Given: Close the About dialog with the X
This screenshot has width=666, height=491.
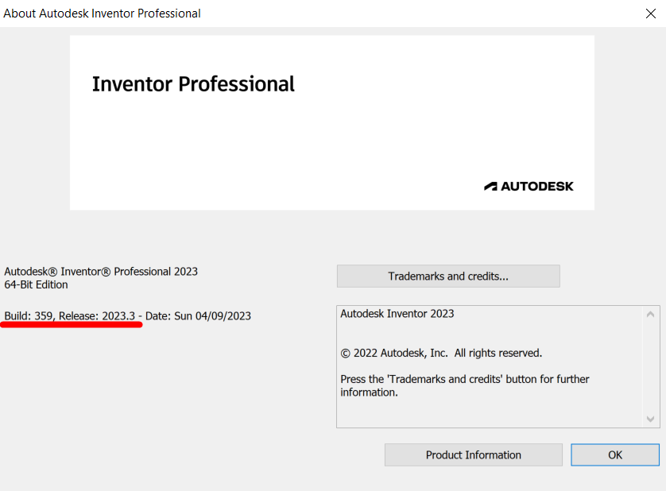Looking at the screenshot, I should click(x=650, y=14).
